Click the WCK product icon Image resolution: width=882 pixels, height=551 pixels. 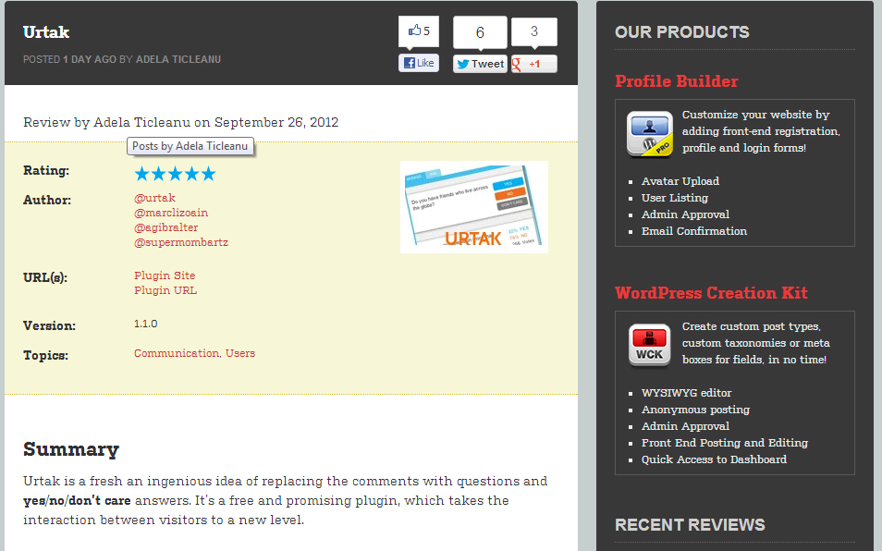(x=650, y=345)
